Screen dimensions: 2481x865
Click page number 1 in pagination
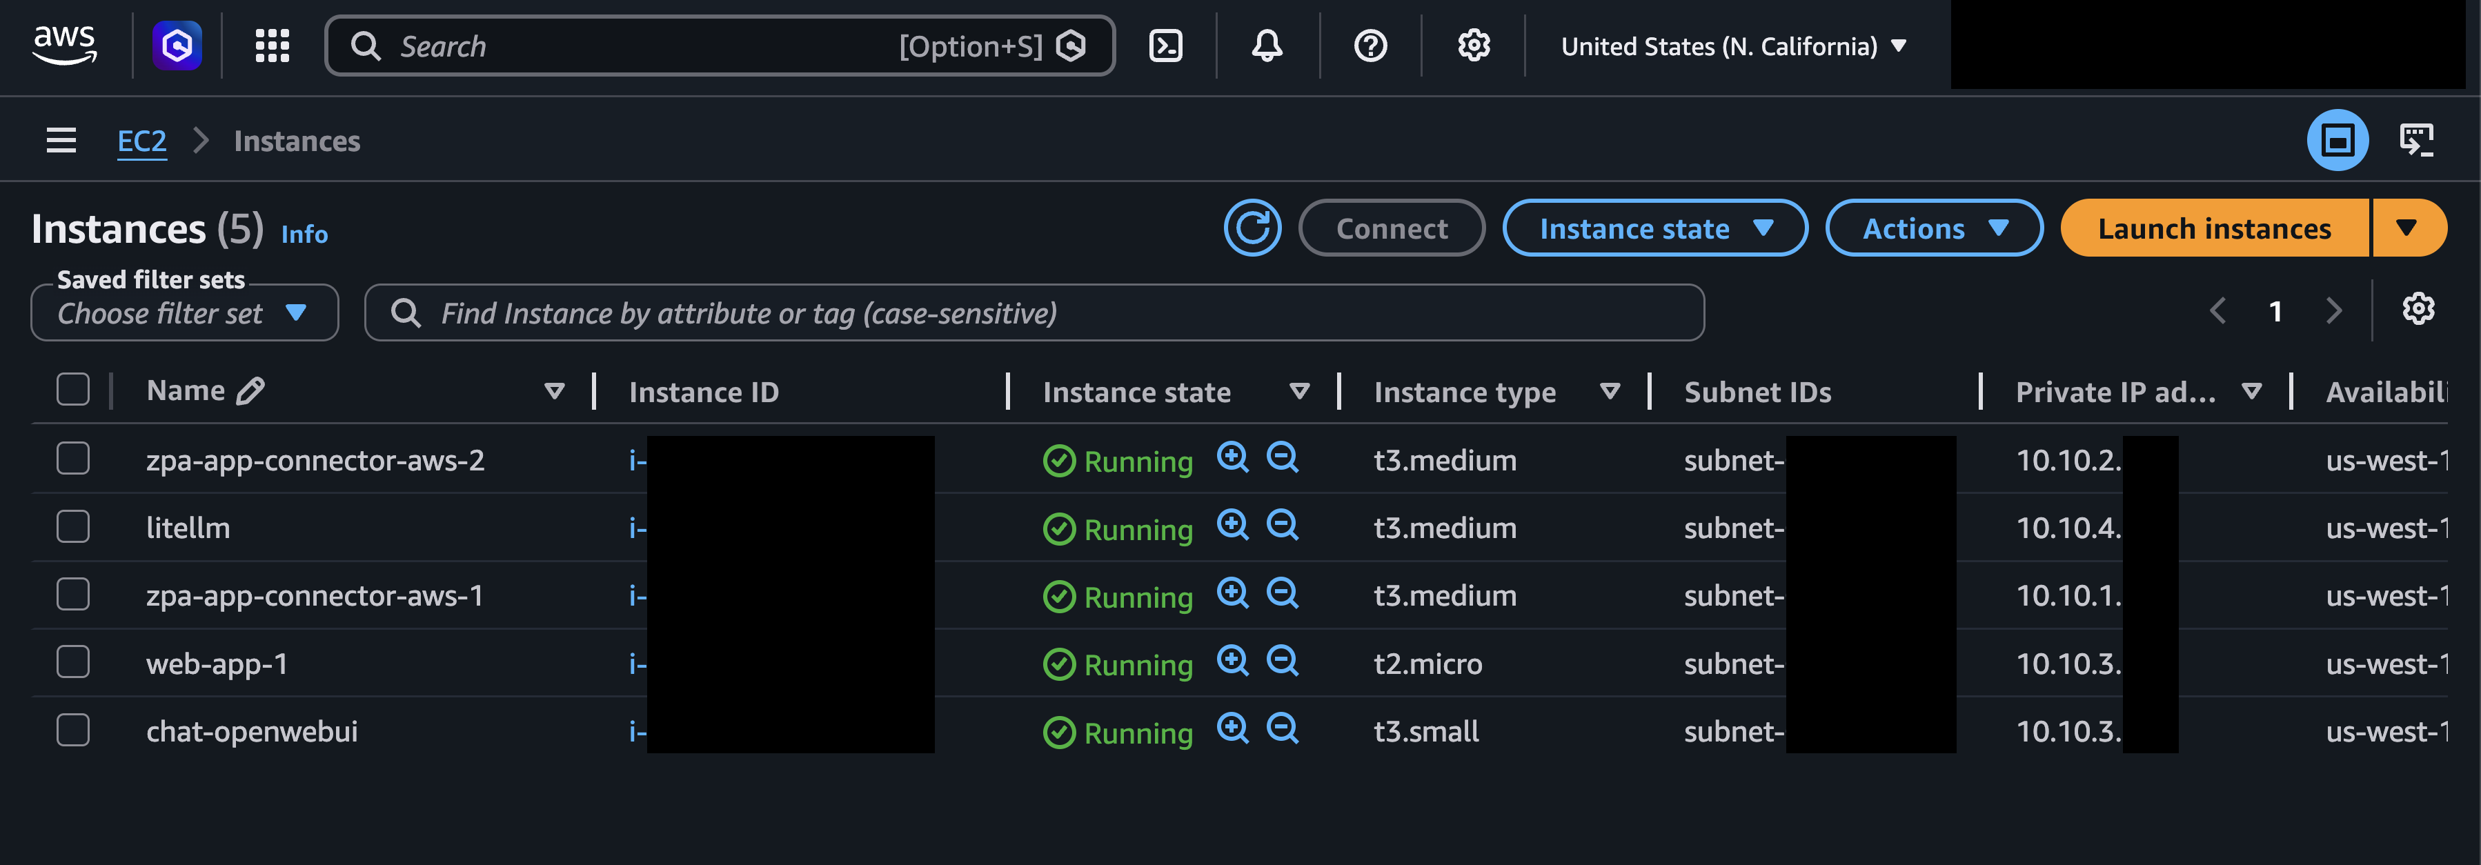pyautogui.click(x=2275, y=312)
